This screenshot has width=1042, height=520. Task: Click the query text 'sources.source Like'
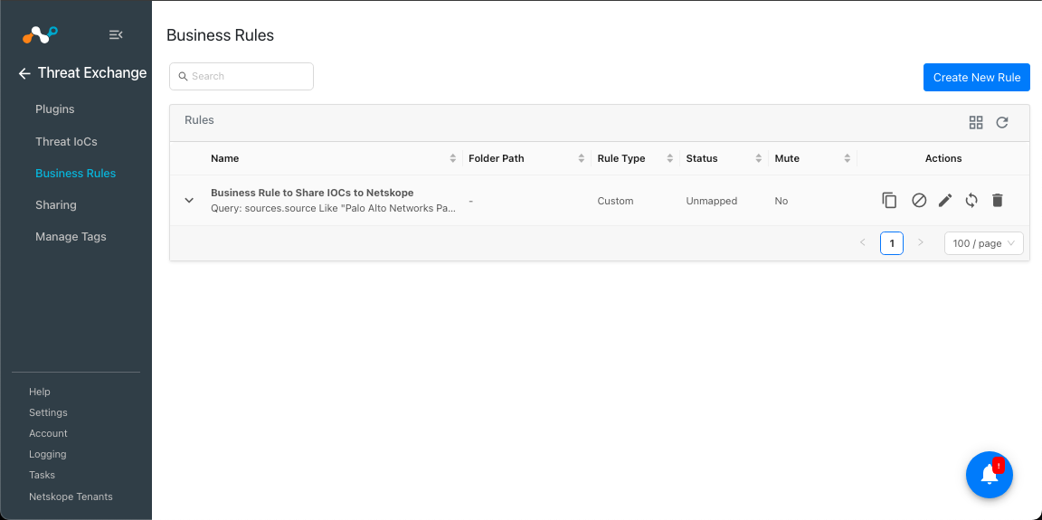[291, 208]
